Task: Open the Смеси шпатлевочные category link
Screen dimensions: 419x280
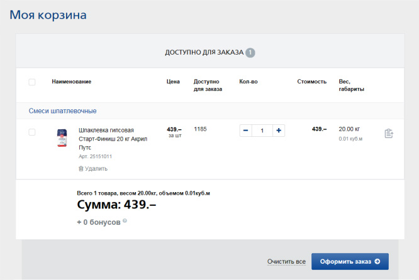Action: coord(62,110)
